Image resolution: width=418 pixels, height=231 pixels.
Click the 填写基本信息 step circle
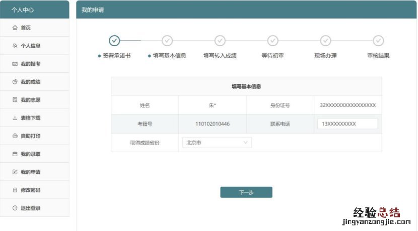click(167, 41)
